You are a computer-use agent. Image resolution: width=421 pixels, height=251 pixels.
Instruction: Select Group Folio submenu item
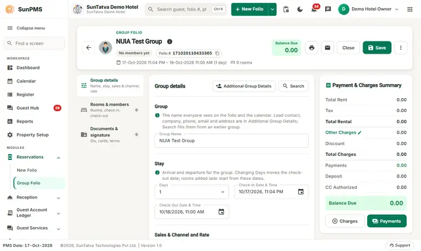39,183
